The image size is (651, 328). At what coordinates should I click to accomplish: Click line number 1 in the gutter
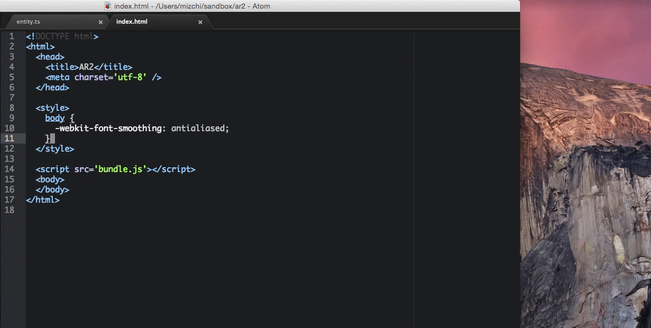pos(12,36)
